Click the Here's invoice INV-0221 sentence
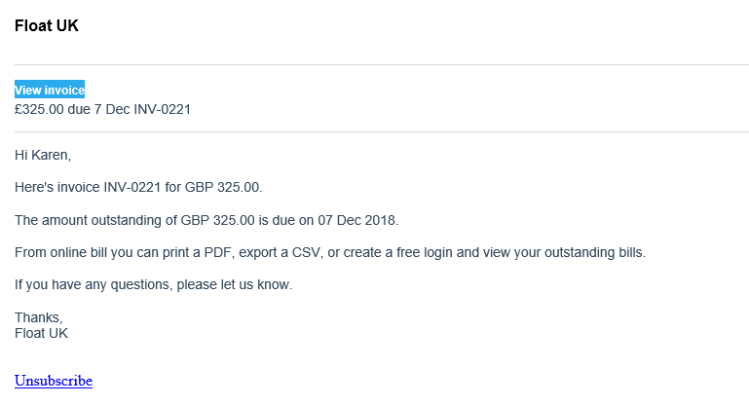Screen dimensions: 749x405 (x=138, y=187)
